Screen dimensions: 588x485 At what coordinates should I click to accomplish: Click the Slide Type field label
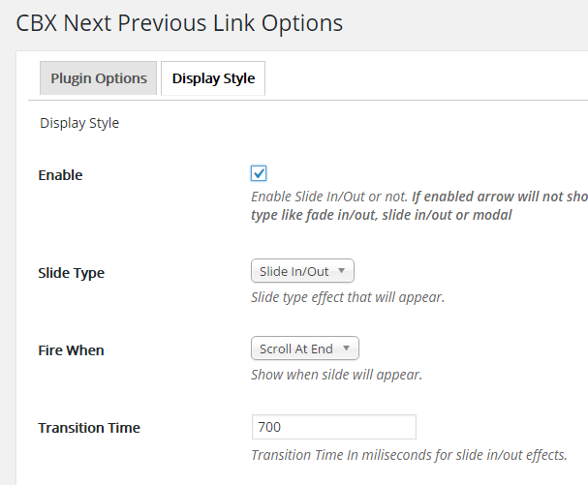pos(71,273)
